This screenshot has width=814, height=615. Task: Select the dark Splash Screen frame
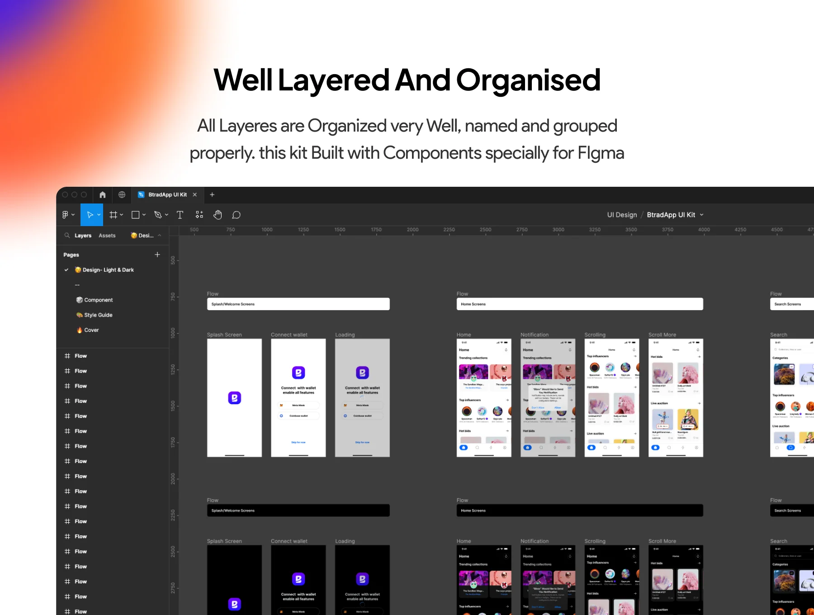tap(234, 580)
